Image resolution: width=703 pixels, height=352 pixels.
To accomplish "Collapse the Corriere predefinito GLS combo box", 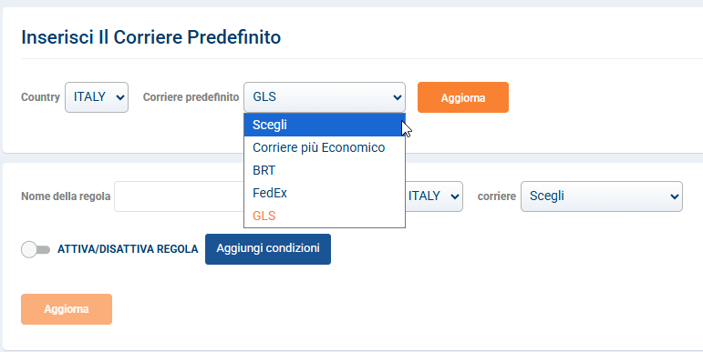I will [x=325, y=97].
